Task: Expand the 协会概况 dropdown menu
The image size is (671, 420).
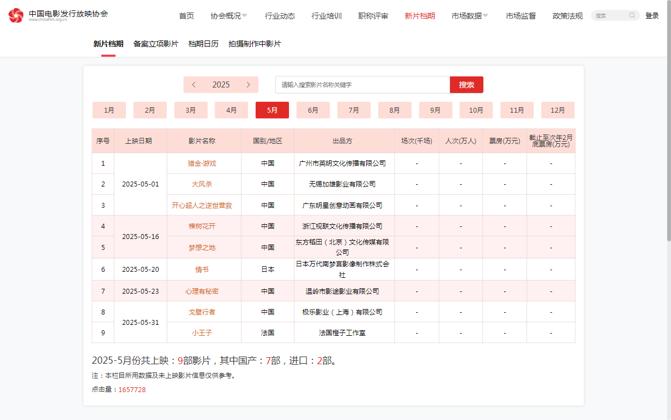Action: click(x=229, y=16)
